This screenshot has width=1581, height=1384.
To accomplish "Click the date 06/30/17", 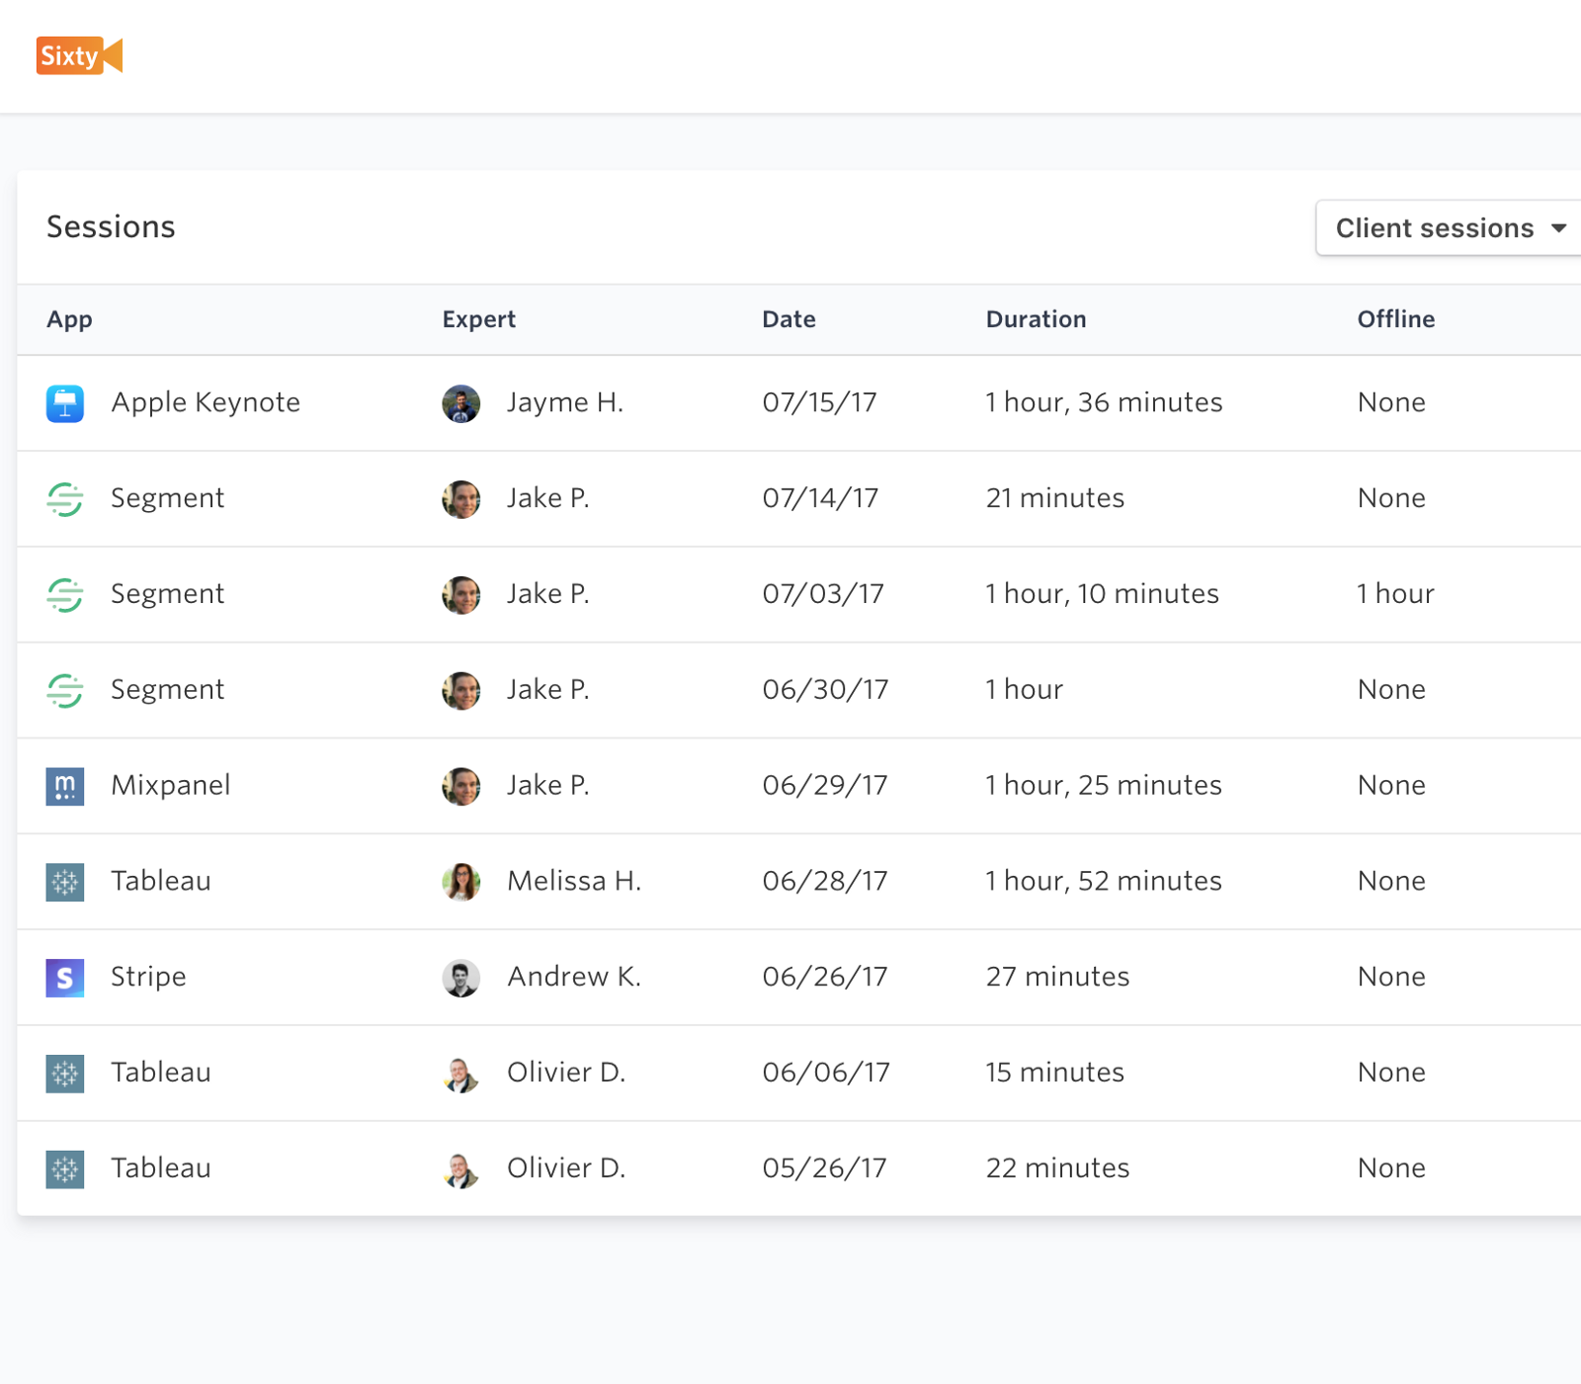I will click(825, 689).
